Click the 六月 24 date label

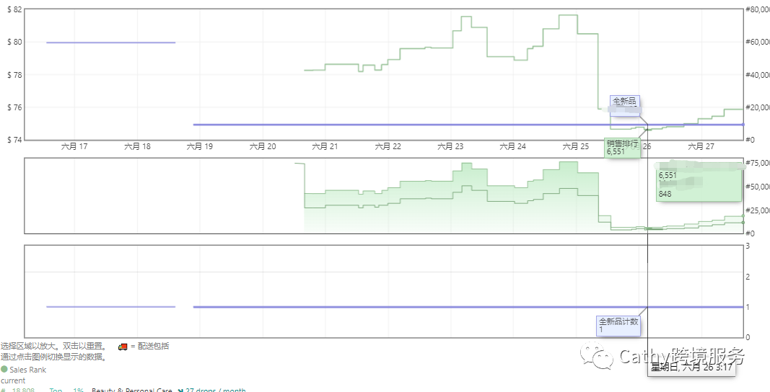point(513,146)
